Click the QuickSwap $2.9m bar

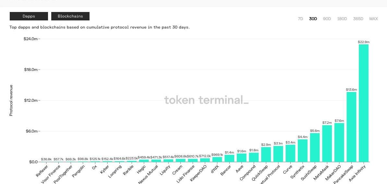[x=266, y=155]
